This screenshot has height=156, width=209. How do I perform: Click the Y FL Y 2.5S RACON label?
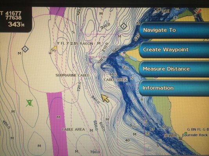click(75, 43)
